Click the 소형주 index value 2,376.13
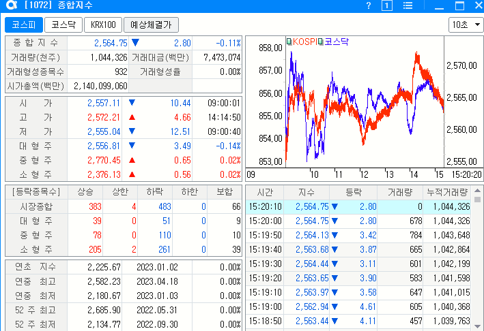 [104, 174]
